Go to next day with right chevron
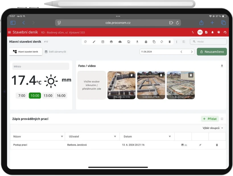 (x=192, y=52)
